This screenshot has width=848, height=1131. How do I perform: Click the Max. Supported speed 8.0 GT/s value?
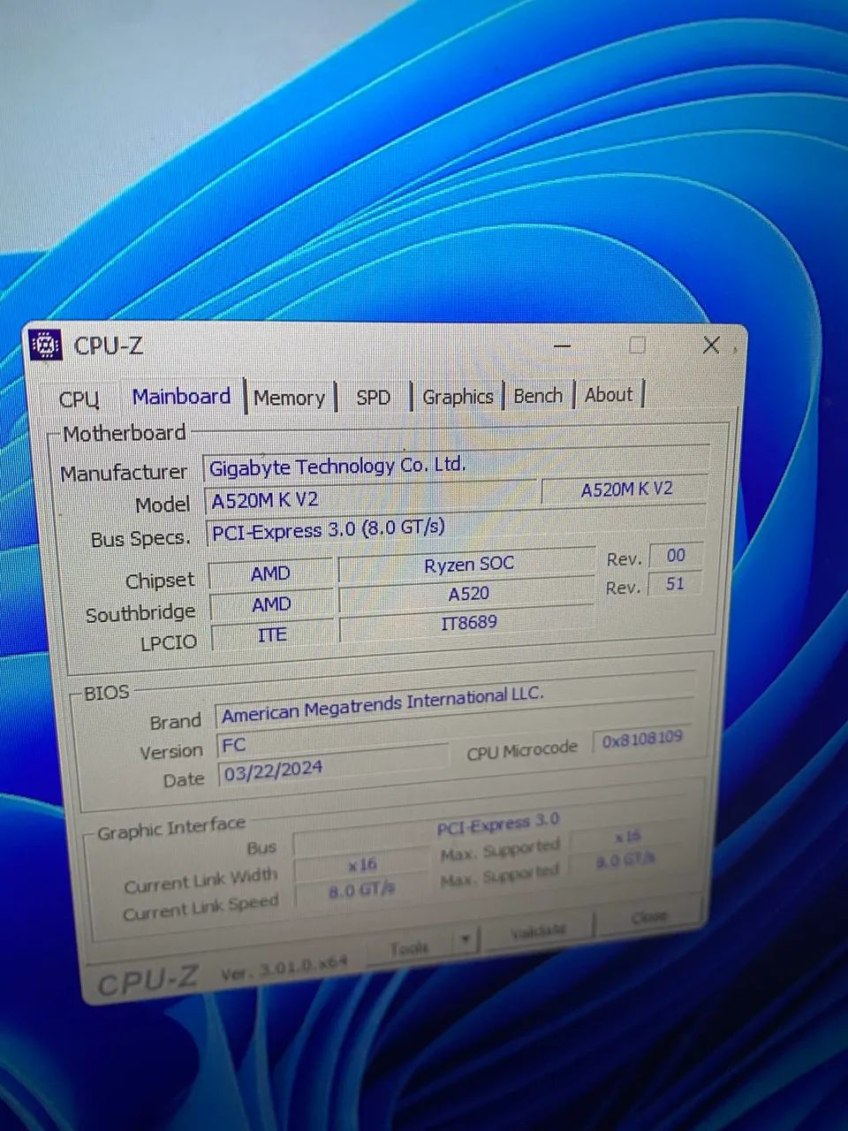pyautogui.click(x=626, y=859)
